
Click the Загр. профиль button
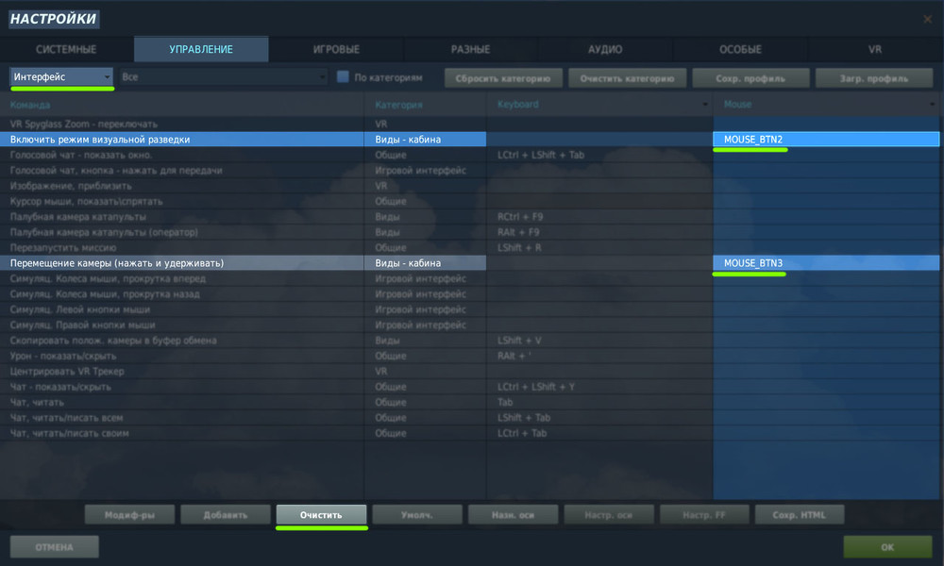pos(873,76)
